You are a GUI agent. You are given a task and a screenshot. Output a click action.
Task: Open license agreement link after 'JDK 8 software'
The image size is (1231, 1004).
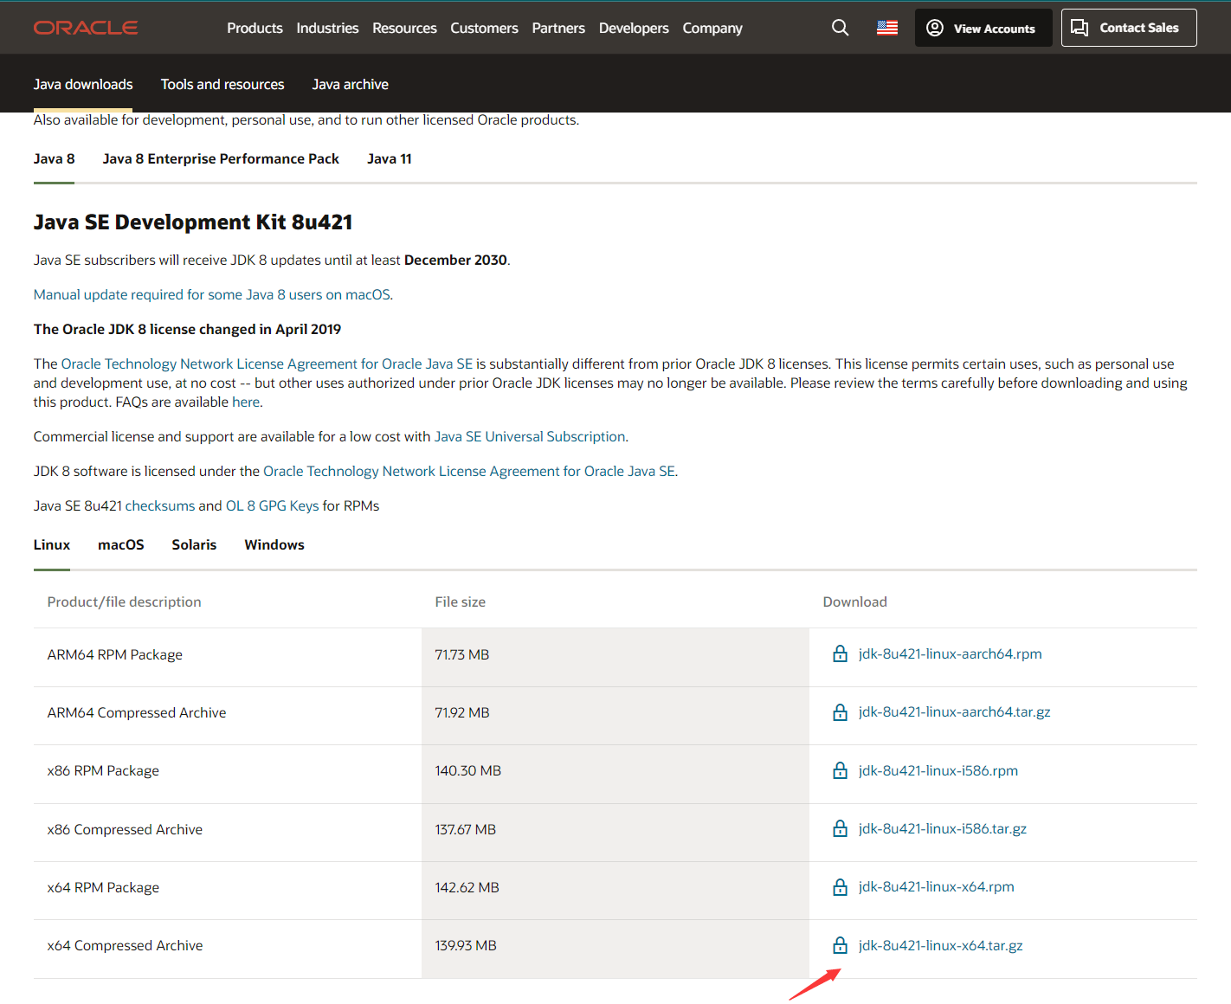click(x=468, y=471)
